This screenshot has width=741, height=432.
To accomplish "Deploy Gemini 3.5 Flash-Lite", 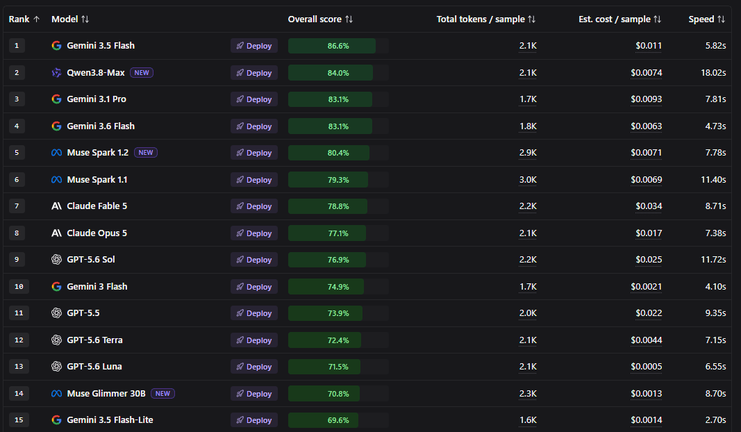I will [254, 419].
